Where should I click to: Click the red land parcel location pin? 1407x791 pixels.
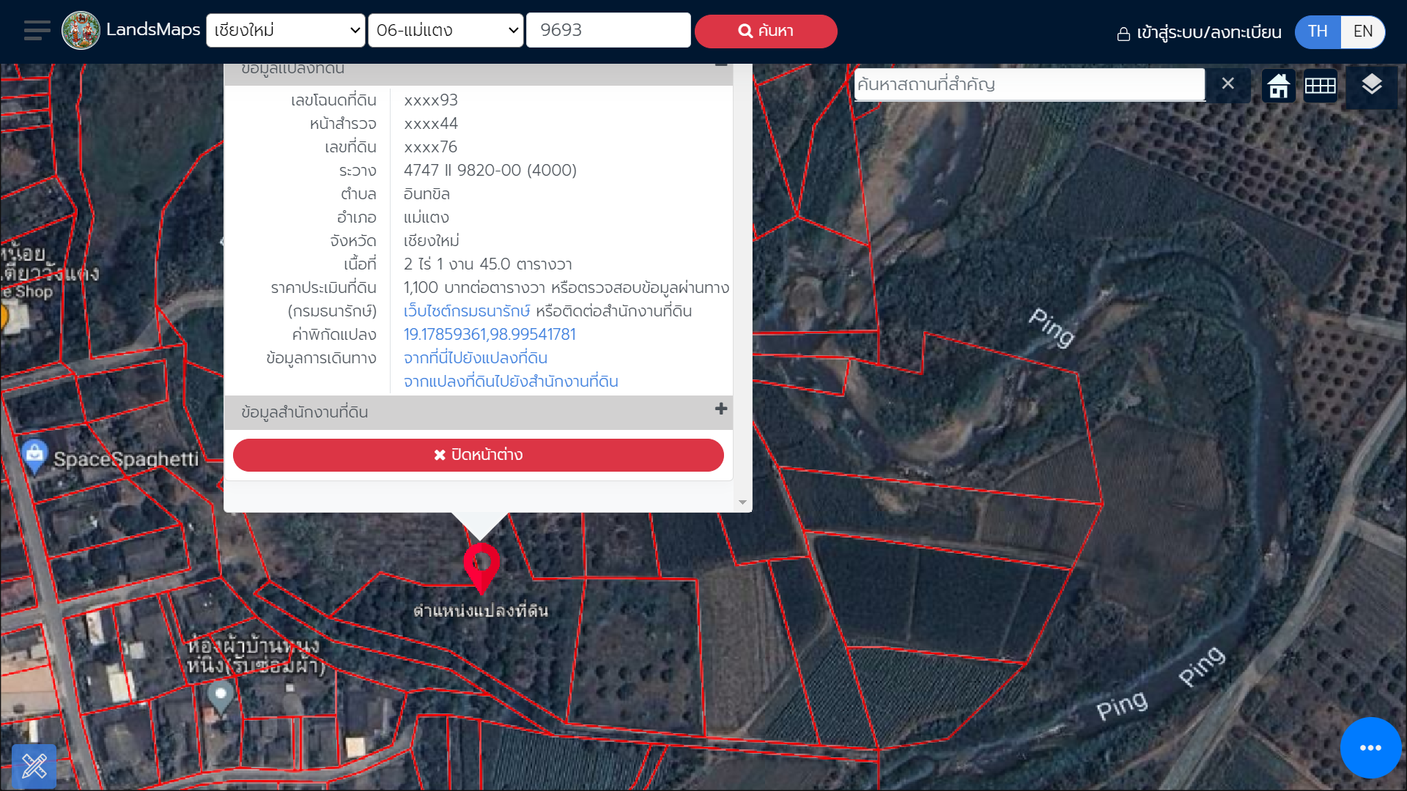point(481,565)
